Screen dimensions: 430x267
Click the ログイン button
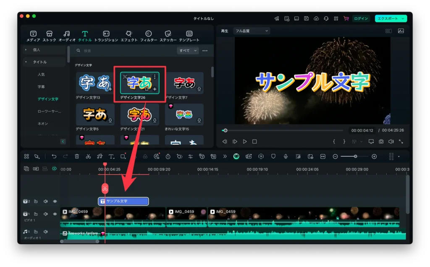pyautogui.click(x=361, y=18)
